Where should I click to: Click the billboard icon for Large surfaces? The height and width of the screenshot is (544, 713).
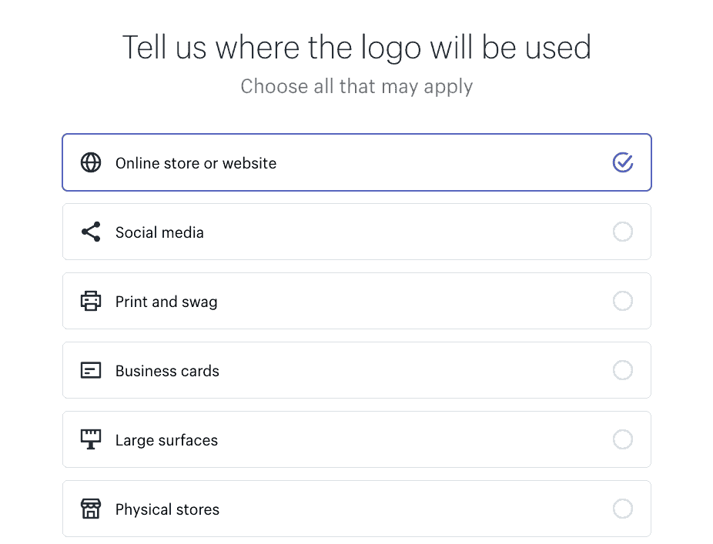(91, 439)
